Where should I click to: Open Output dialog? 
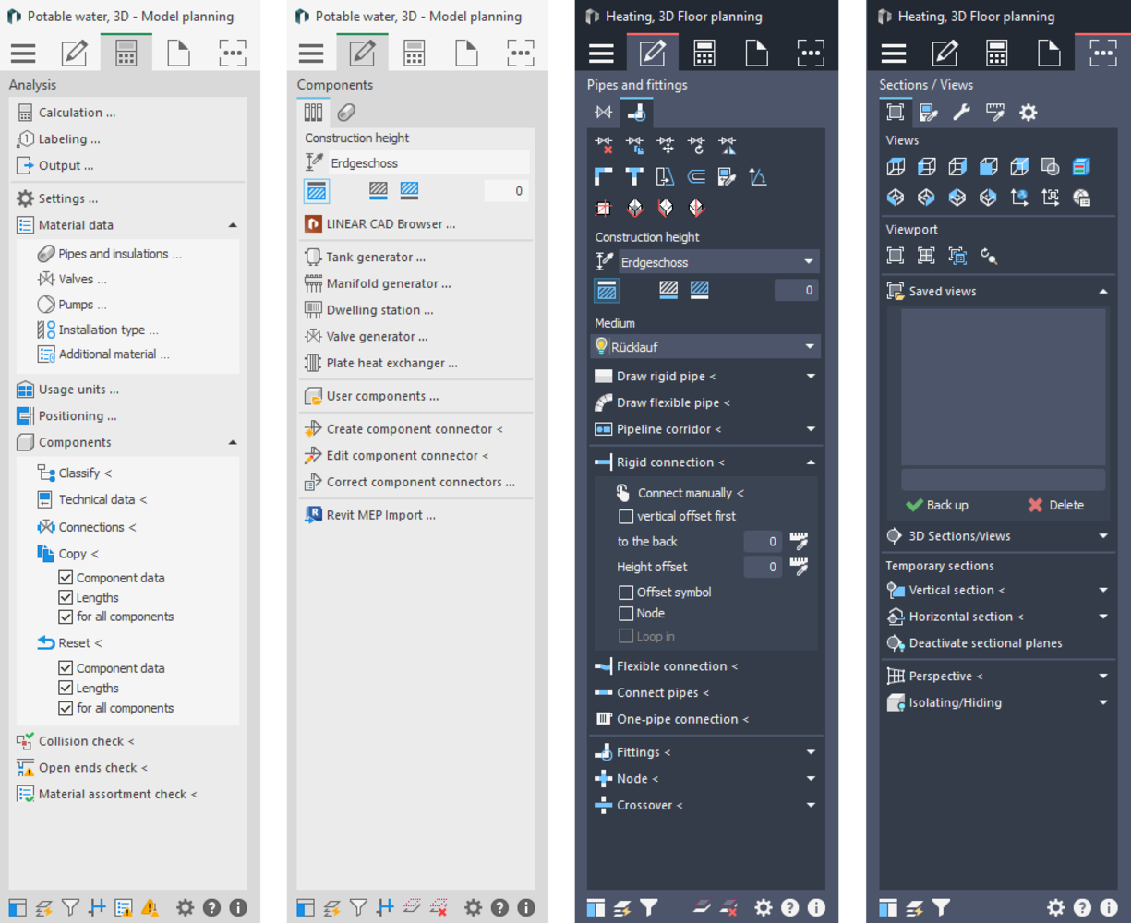(55, 166)
